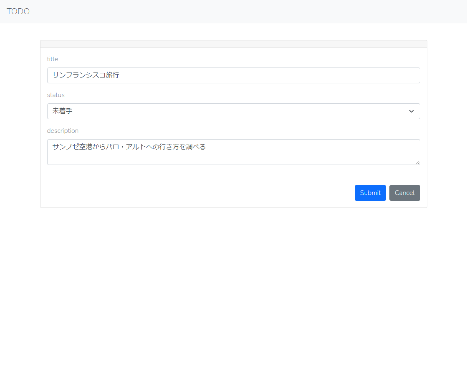Click the chevron on the status selector
Image resolution: width=467 pixels, height=375 pixels.
pyautogui.click(x=411, y=111)
